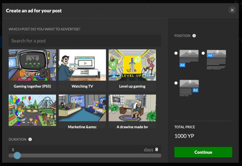Focus the Search for a post field
The image size is (242, 166).
[85, 41]
